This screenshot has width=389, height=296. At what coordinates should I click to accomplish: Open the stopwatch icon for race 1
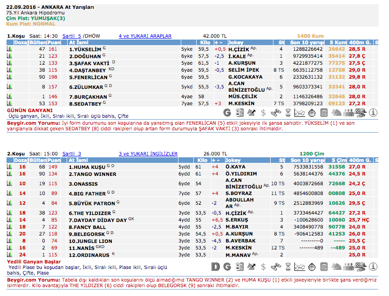tap(312, 112)
